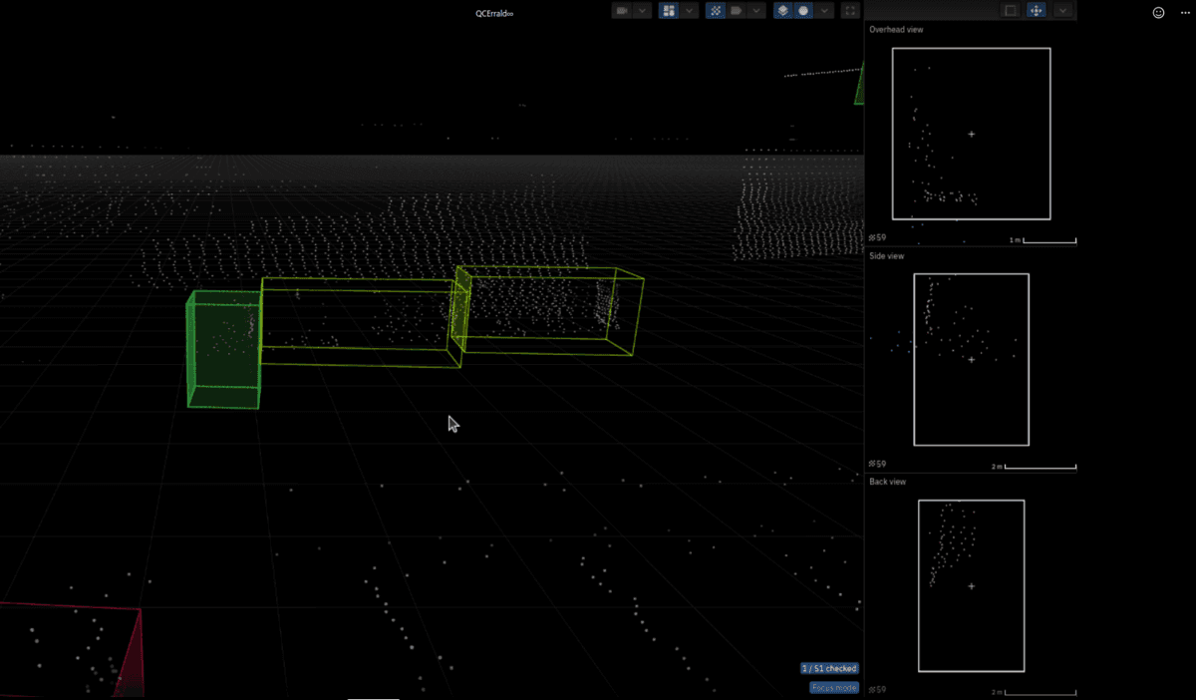Toggle the four-arrow move icon

[x=1037, y=11]
